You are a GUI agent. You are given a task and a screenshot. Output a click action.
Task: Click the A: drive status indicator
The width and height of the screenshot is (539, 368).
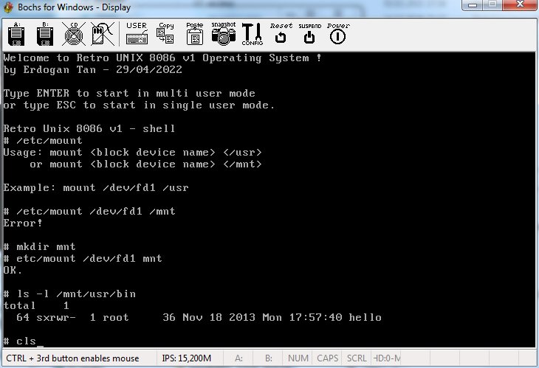(239, 358)
